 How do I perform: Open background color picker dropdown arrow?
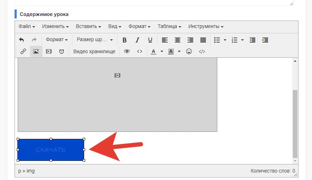click(x=179, y=51)
